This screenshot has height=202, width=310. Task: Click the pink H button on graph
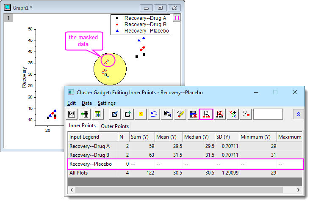(177, 18)
